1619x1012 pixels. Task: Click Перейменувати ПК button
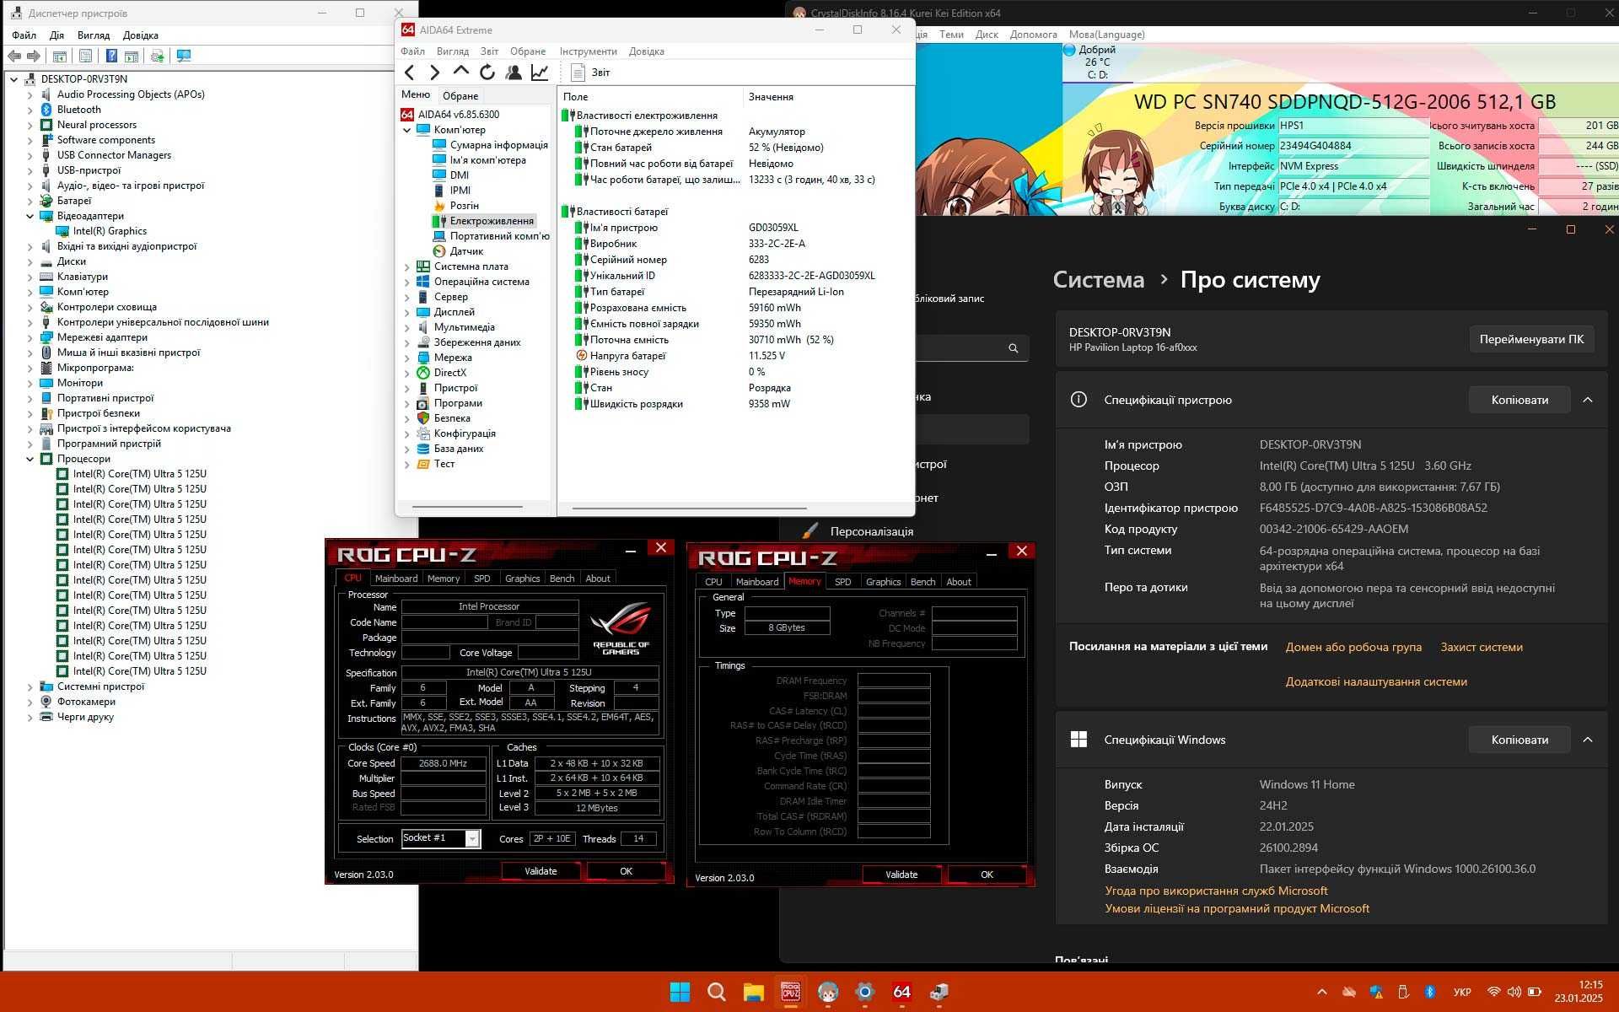point(1531,339)
